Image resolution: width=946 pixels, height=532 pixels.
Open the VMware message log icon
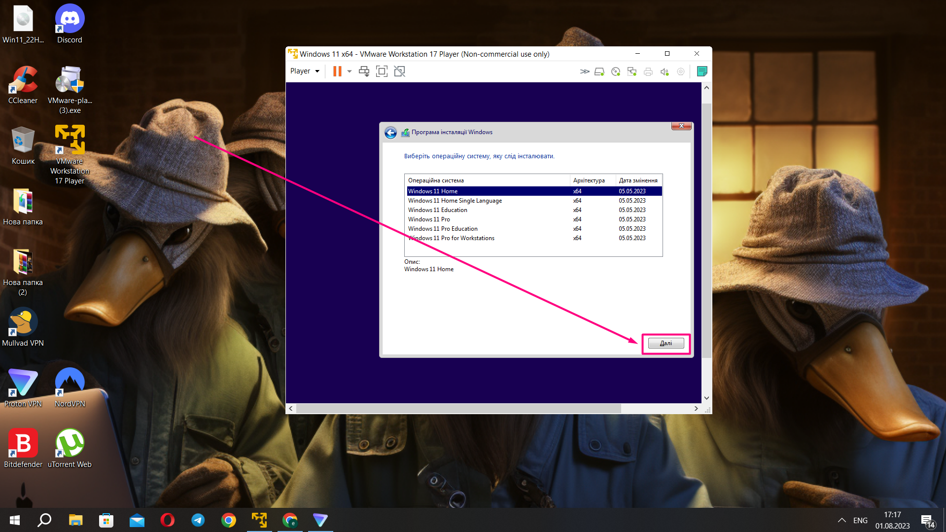pos(702,71)
